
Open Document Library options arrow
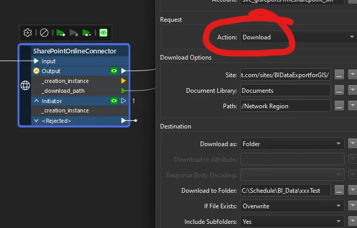click(353, 90)
